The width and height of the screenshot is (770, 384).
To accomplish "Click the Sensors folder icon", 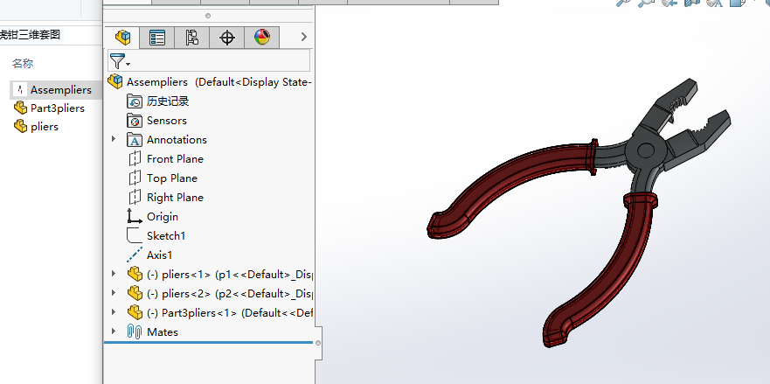I will (134, 121).
